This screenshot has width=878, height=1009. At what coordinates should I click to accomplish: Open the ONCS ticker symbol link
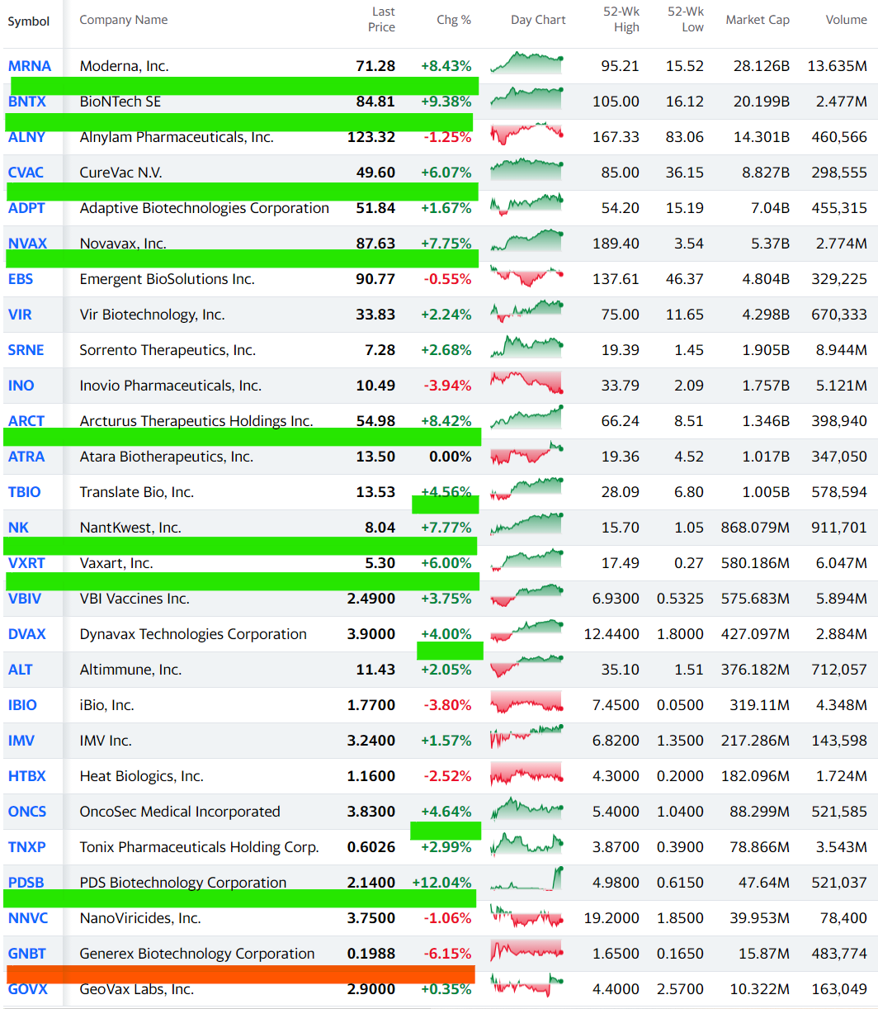pyautogui.click(x=27, y=812)
